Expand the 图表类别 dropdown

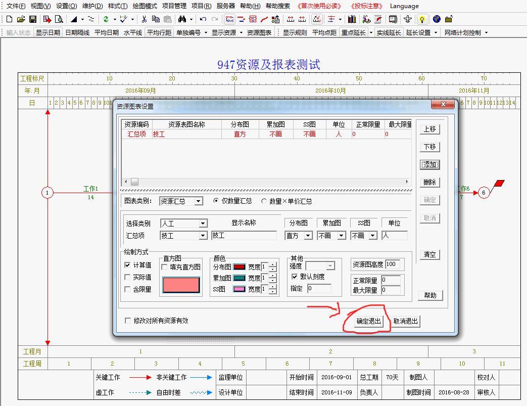pos(198,201)
